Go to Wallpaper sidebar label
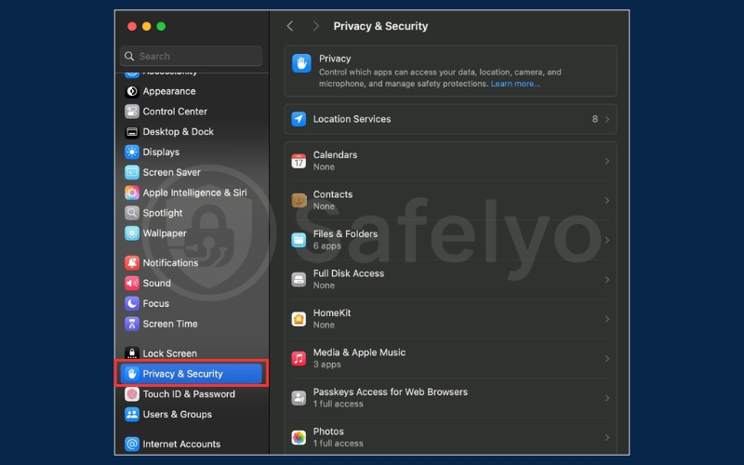The height and width of the screenshot is (465, 744). (165, 233)
